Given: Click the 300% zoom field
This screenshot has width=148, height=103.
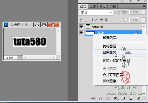Looking at the screenshot, I should pos(10,58).
